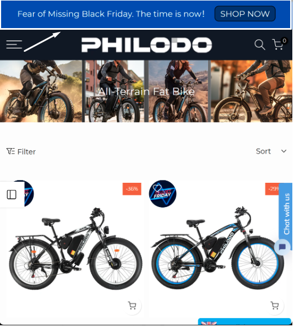Open the black fat bike product image
This screenshot has width=294, height=327.
[x=75, y=249]
